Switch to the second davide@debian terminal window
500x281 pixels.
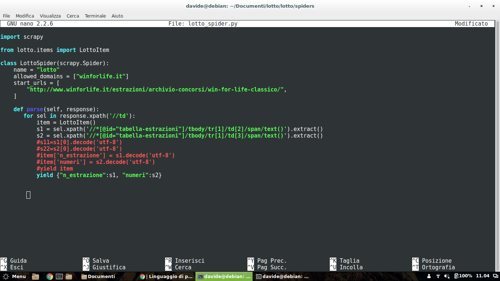click(x=282, y=276)
